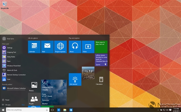Click the Recently added heading
This screenshot has width=181, height=112.
click(x=7, y=84)
